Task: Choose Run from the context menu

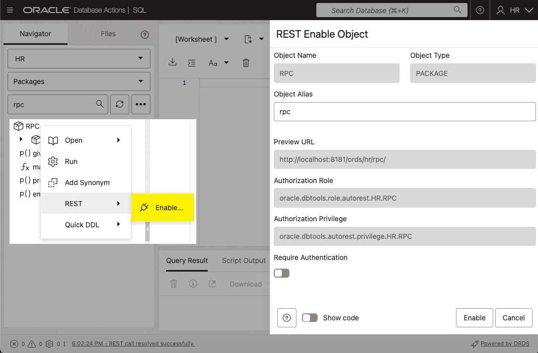Action: (86, 161)
